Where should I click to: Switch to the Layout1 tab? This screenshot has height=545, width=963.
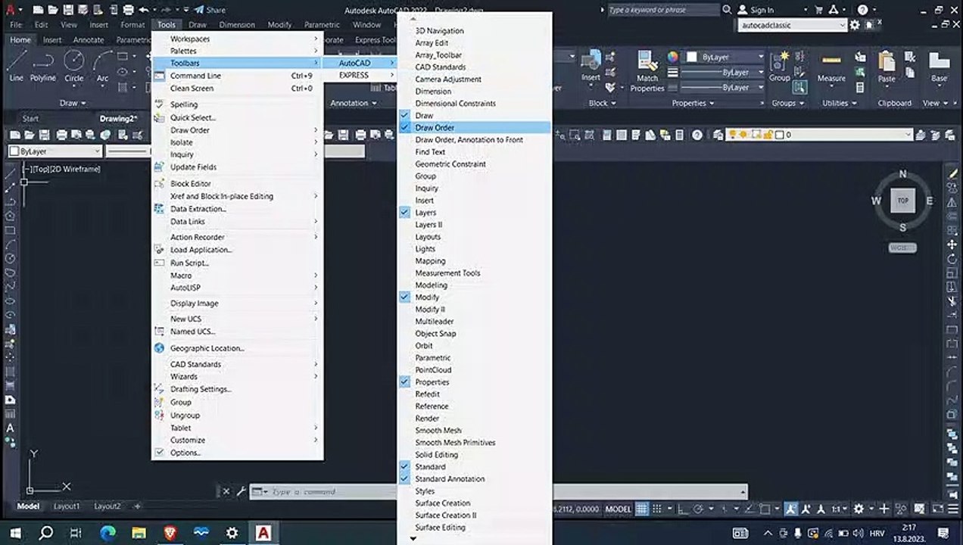click(67, 506)
